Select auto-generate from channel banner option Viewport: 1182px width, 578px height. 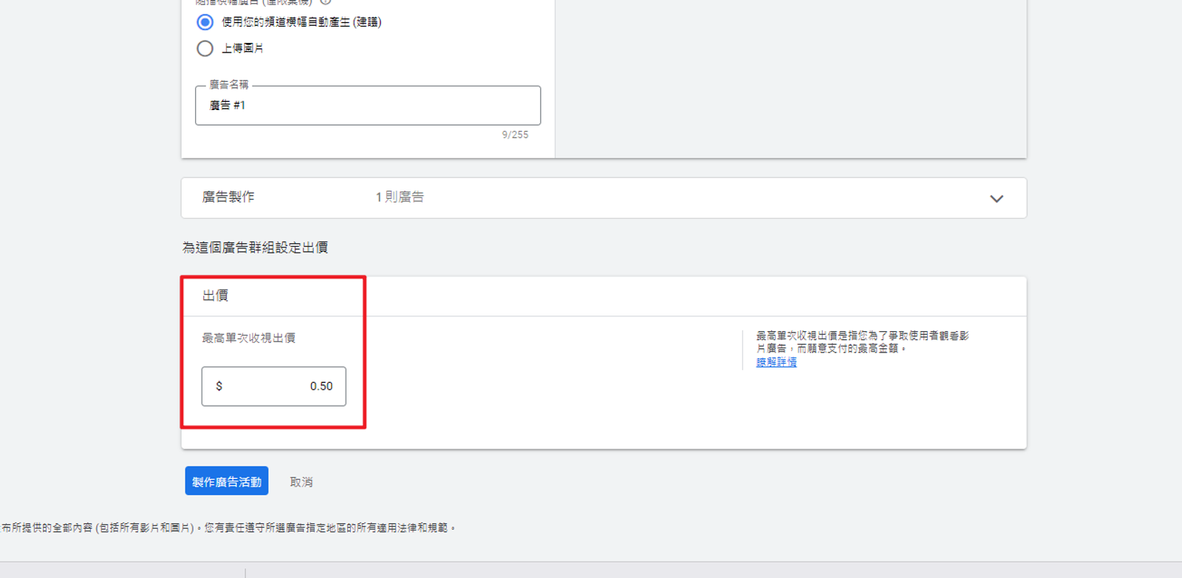(205, 22)
